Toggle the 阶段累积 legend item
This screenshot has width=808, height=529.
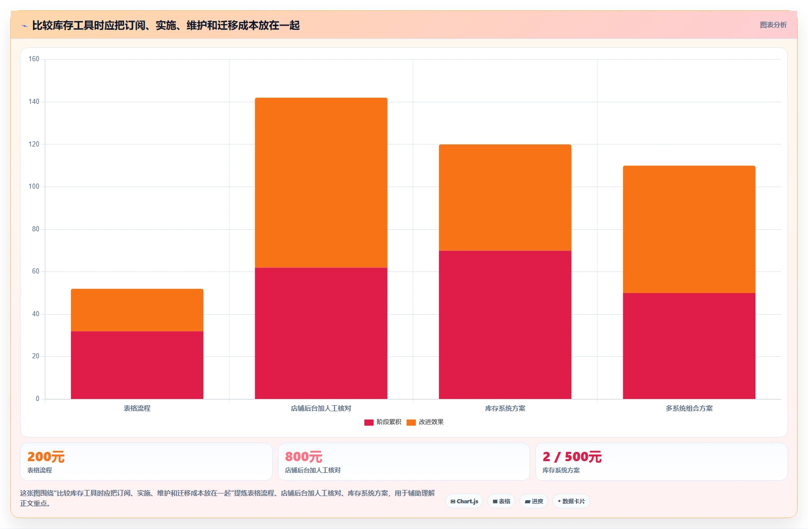pos(382,422)
